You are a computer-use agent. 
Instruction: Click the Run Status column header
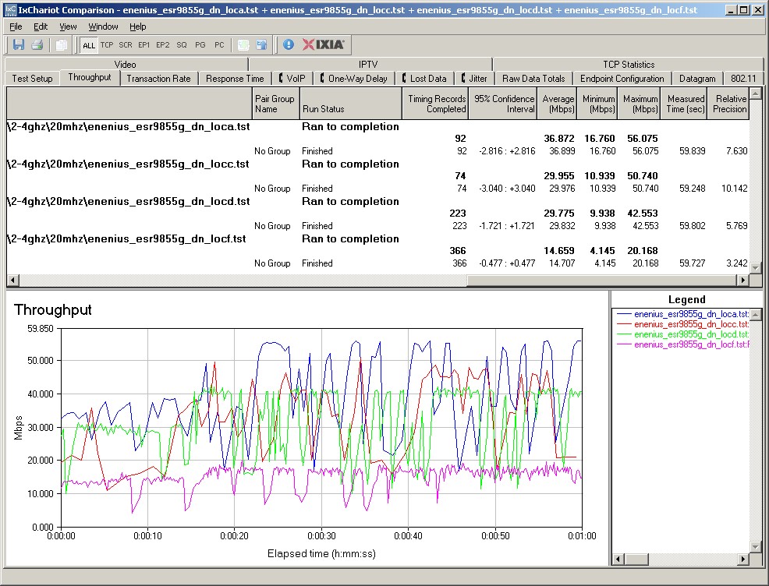click(351, 104)
